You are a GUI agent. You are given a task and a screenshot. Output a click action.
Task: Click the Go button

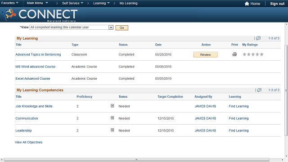pyautogui.click(x=122, y=28)
